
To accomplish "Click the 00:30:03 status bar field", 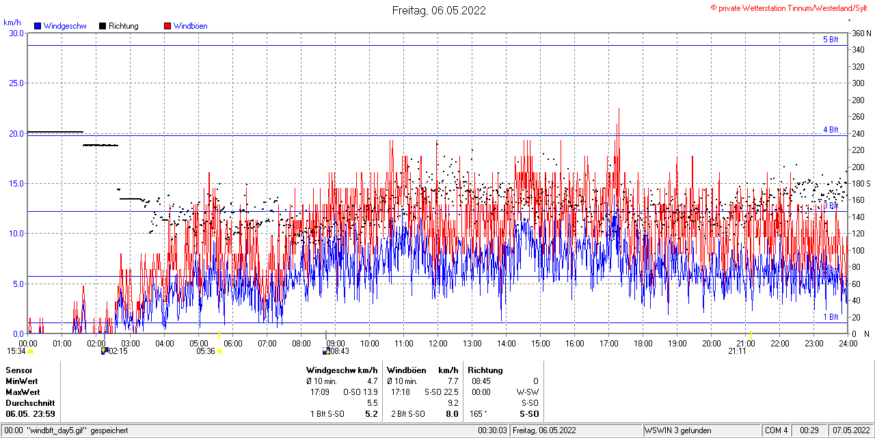I will 492,430.
